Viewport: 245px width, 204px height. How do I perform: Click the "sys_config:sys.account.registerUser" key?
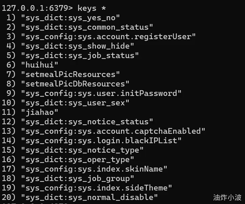(x=108, y=36)
